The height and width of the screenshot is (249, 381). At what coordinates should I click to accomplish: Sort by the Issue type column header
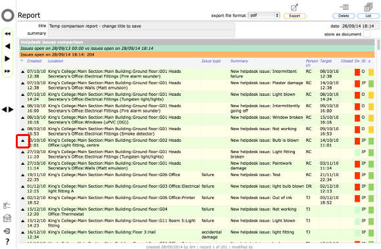211,61
